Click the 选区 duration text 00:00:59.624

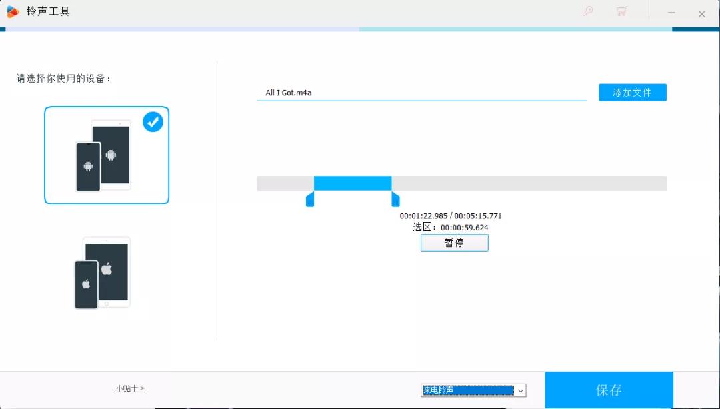coord(464,228)
